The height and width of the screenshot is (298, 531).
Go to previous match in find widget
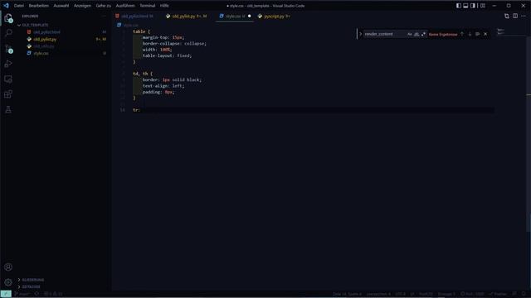point(462,34)
